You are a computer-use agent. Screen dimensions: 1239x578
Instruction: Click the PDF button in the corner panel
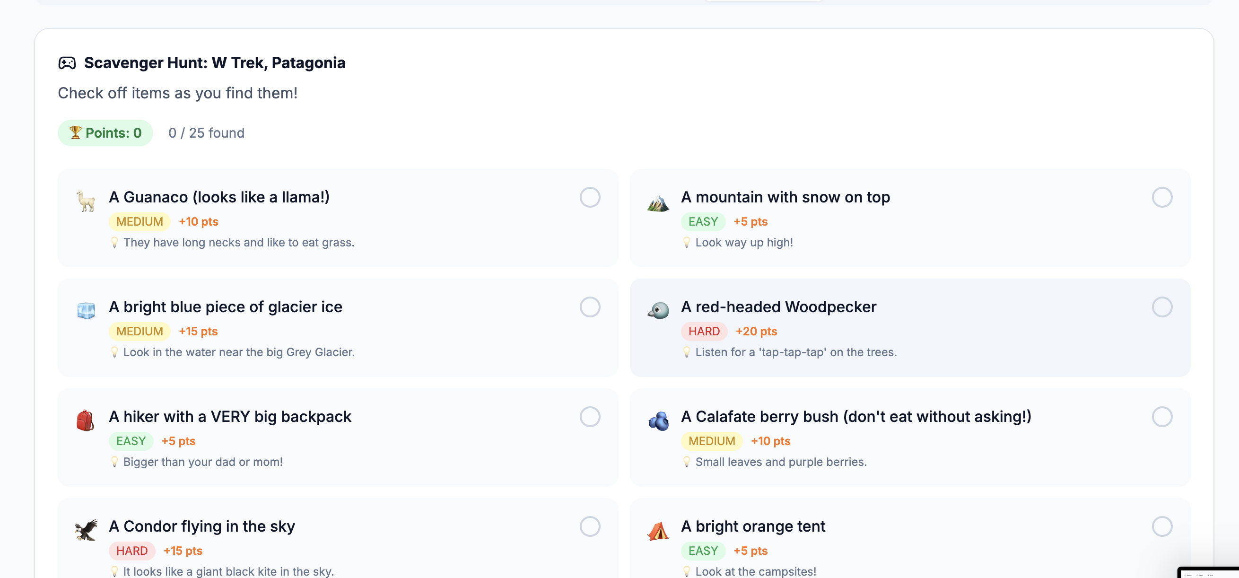click(1211, 576)
